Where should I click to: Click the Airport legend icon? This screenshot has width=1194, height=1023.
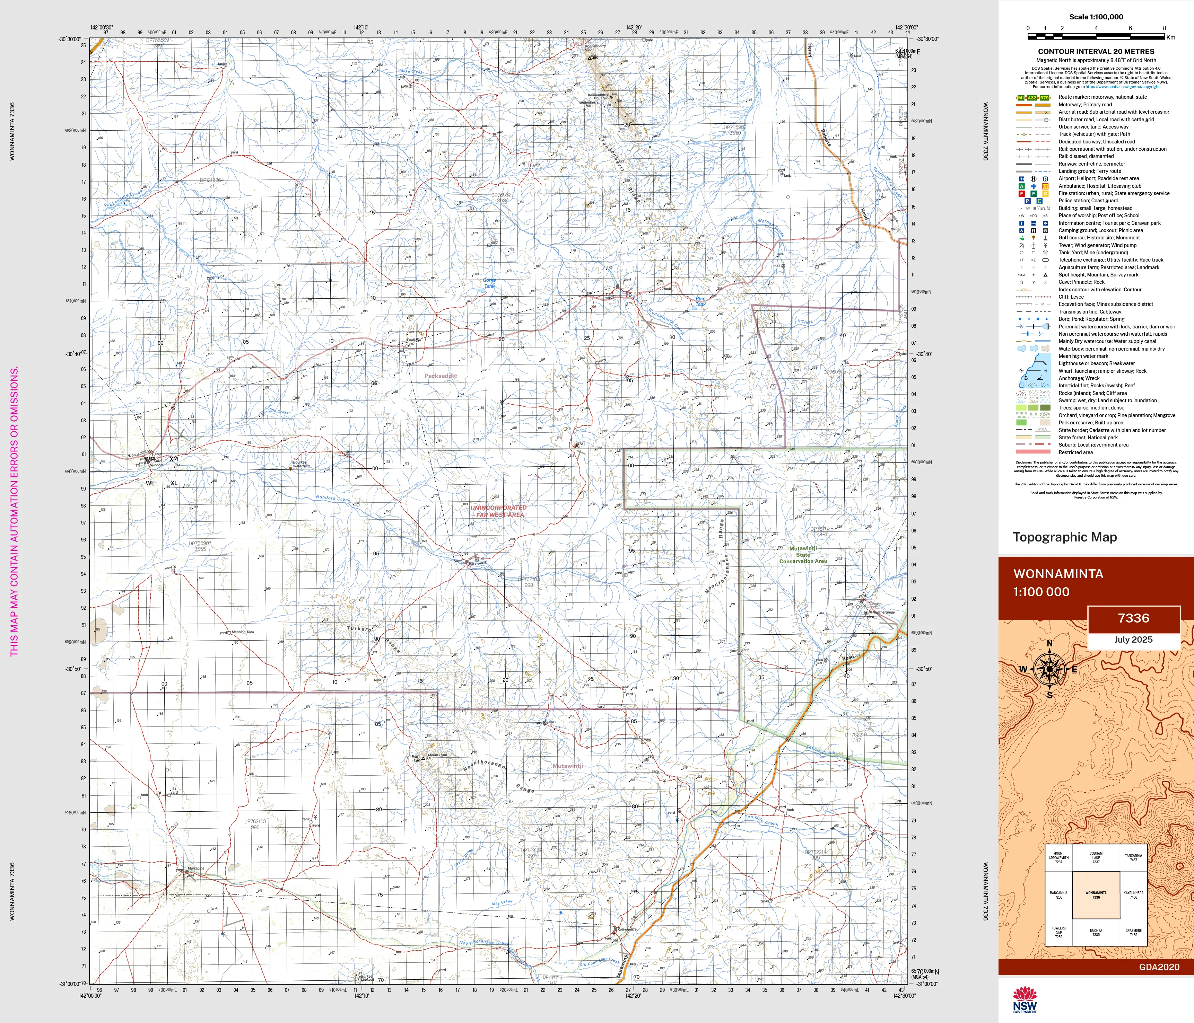(1022, 179)
